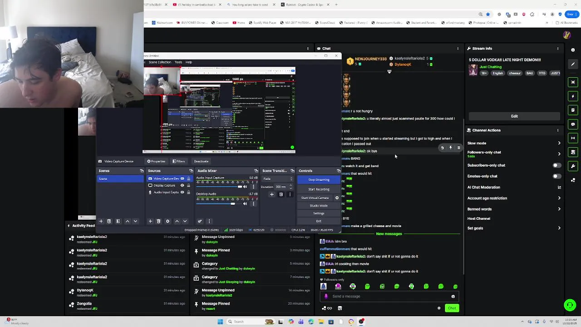
Task: Click Start Recording in OBS
Action: point(319,189)
